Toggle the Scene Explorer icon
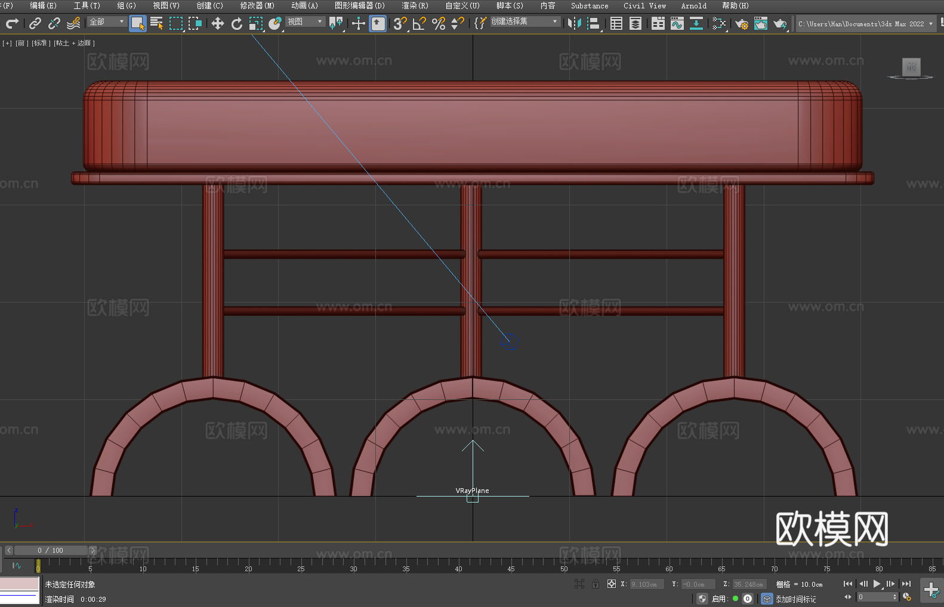Screen dimensions: 944x607 pos(616,23)
